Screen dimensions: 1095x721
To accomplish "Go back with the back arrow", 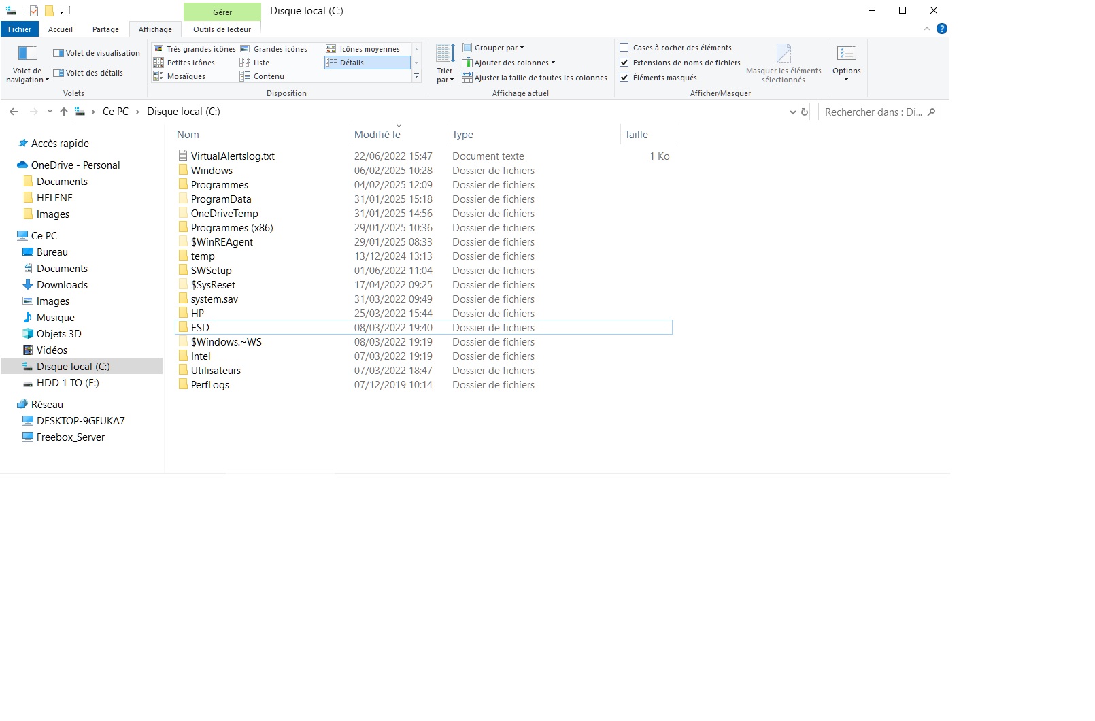I will coord(14,112).
